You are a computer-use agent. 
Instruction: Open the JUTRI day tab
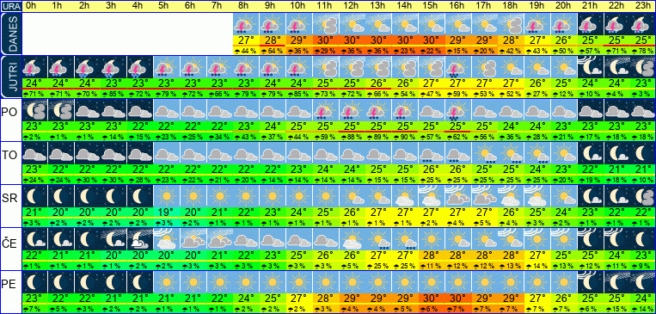click(x=10, y=77)
